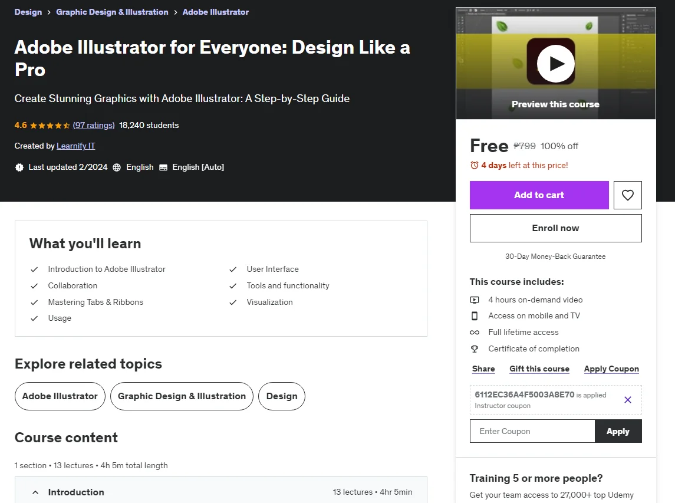Click the 30-Day Money-Back Guarantee text
Image resolution: width=675 pixels, height=503 pixels.
click(555, 257)
